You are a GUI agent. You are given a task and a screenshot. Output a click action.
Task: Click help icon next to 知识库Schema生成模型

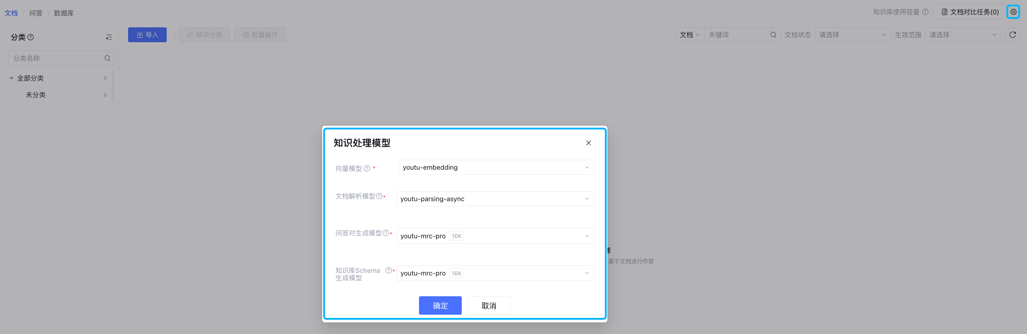[x=388, y=270]
